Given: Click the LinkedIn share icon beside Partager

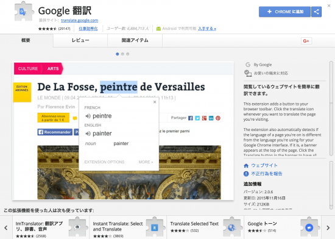Looking at the screenshot, I should click(x=211, y=118).
